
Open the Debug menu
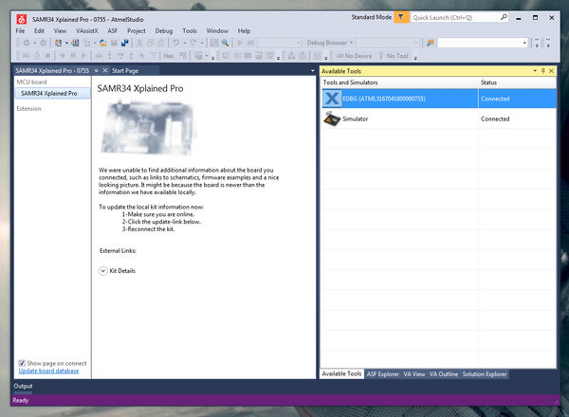164,31
